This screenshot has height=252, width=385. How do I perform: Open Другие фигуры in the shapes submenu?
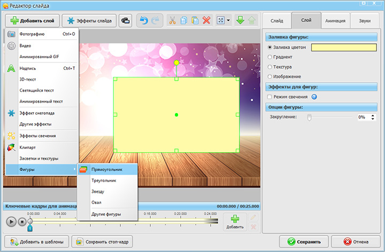point(107,214)
